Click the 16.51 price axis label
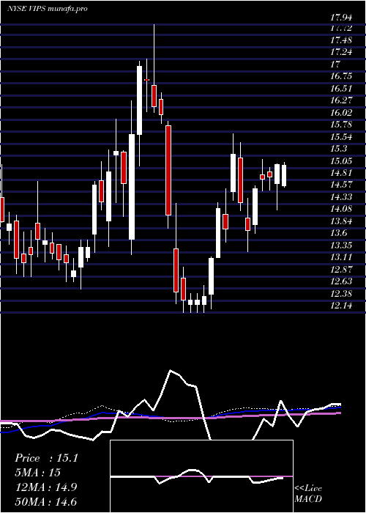This screenshot has width=366, height=513. 341,89
